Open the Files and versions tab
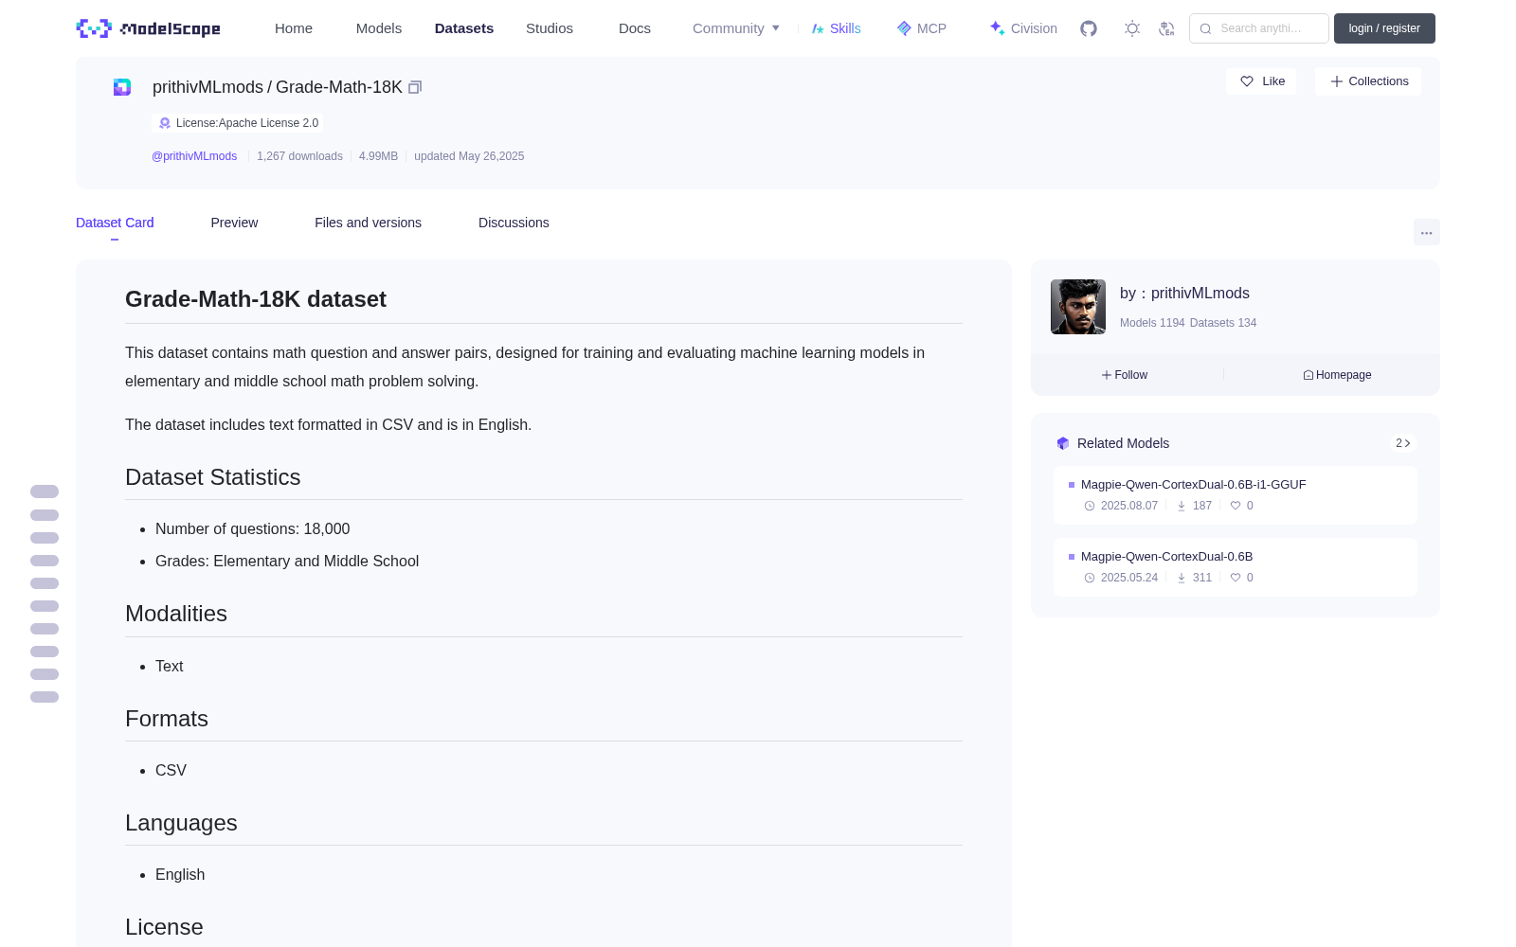The image size is (1516, 947). [x=368, y=223]
